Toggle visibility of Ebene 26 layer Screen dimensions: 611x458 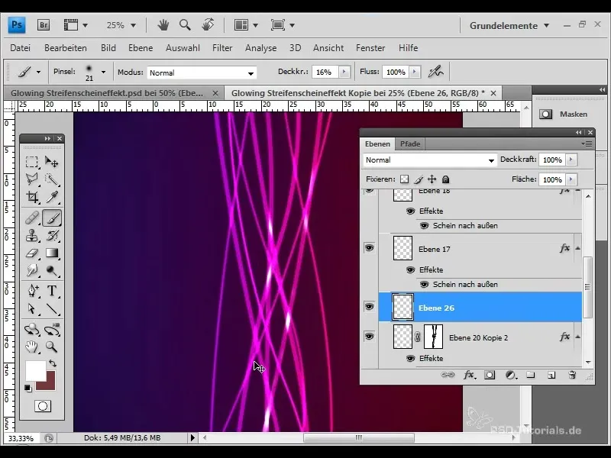click(x=369, y=306)
